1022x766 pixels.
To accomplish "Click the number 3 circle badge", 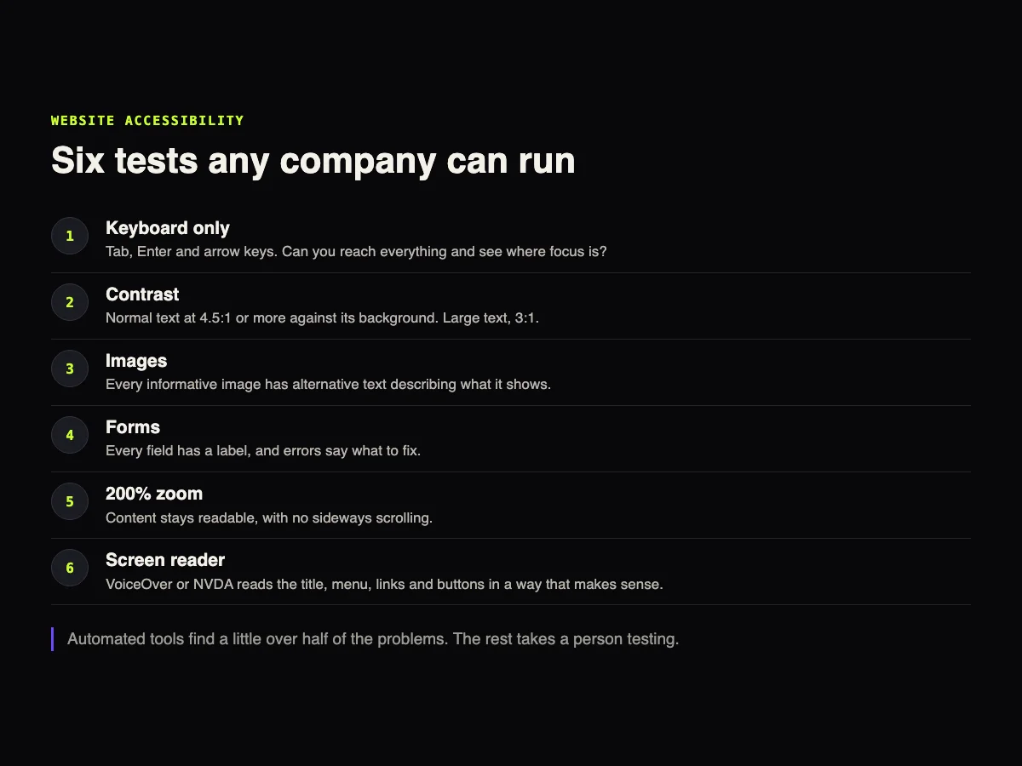I will click(x=70, y=369).
